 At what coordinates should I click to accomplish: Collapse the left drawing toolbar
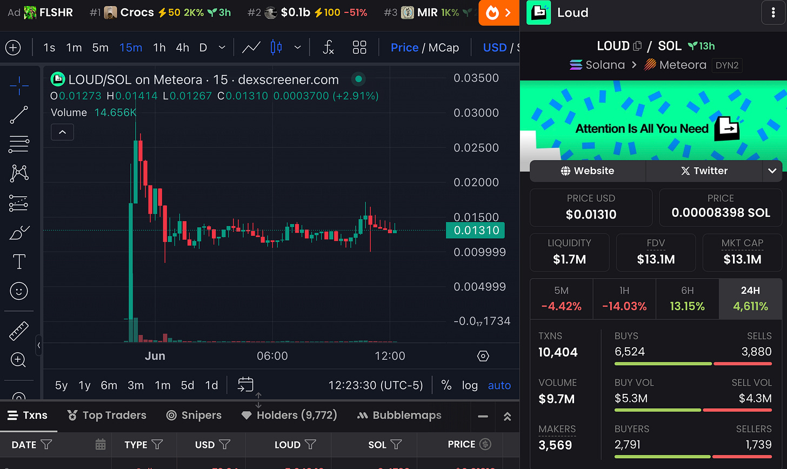tap(38, 345)
